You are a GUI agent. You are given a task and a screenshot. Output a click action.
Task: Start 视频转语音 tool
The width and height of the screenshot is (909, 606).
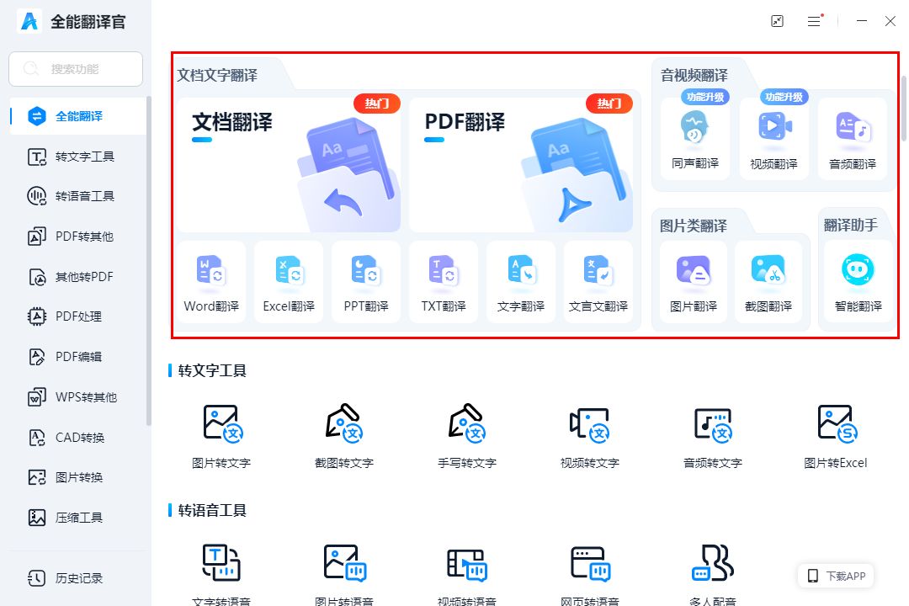[467, 574]
